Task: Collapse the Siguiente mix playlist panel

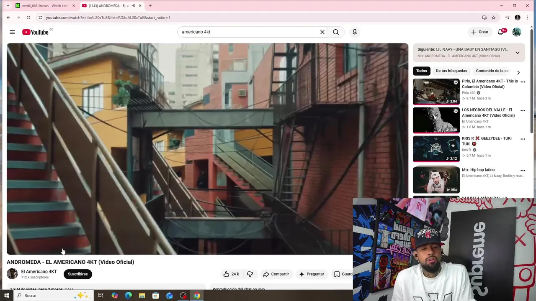Action: tap(518, 53)
